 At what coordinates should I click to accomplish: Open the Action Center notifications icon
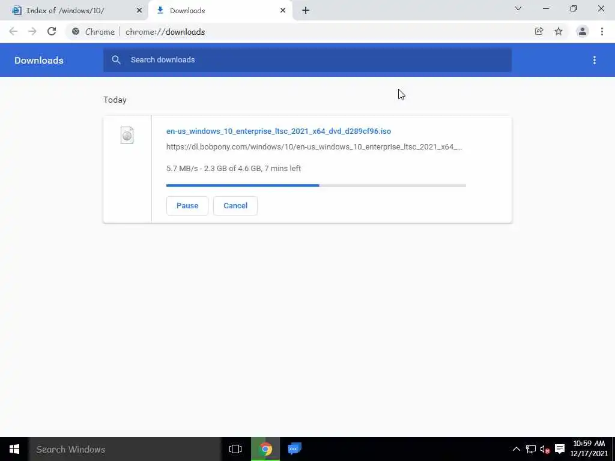pyautogui.click(x=560, y=449)
